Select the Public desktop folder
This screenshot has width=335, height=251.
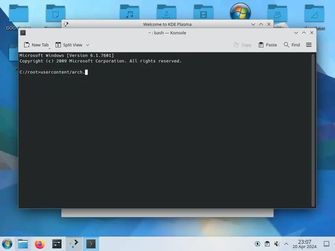click(277, 13)
